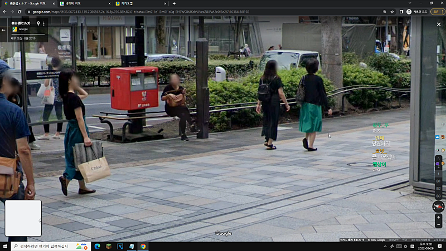Open the location pin on info card
The image size is (446, 251).
pos(38,23)
